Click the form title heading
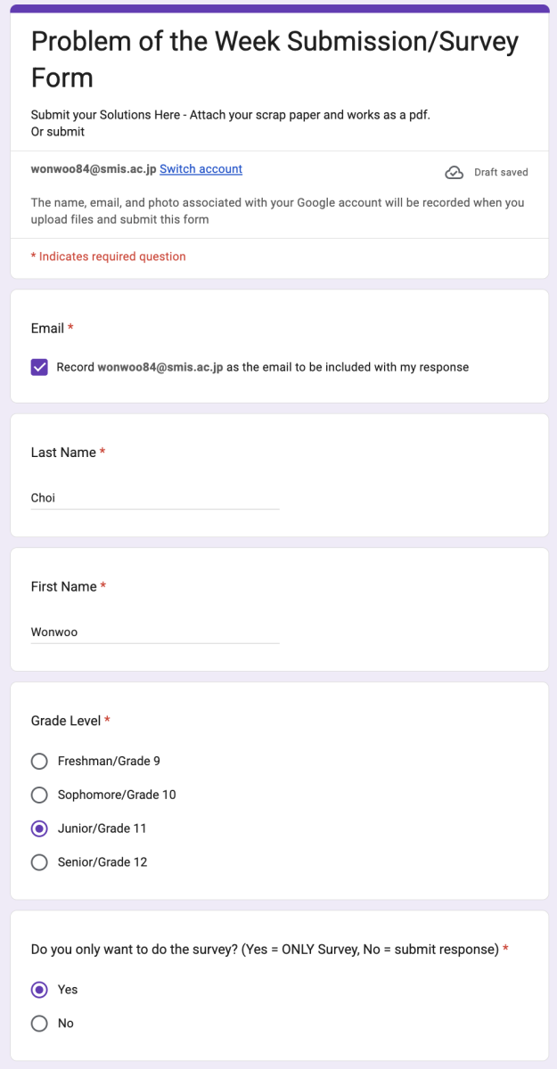The image size is (557, 1069). pos(274,59)
